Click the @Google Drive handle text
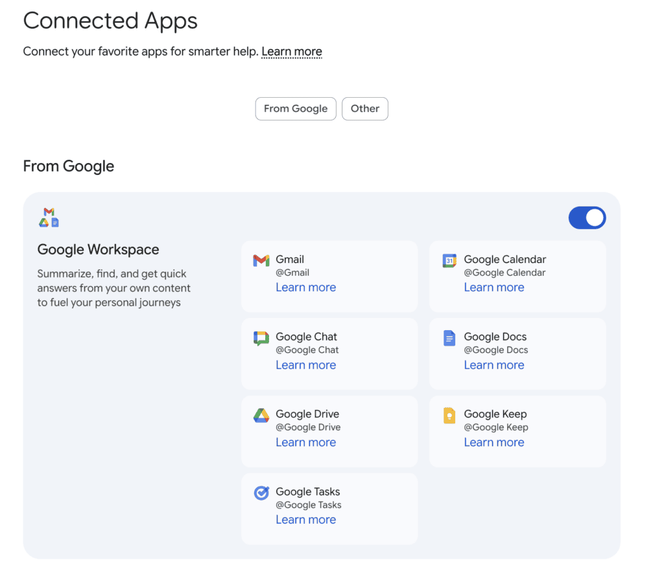This screenshot has width=664, height=573. (x=308, y=427)
